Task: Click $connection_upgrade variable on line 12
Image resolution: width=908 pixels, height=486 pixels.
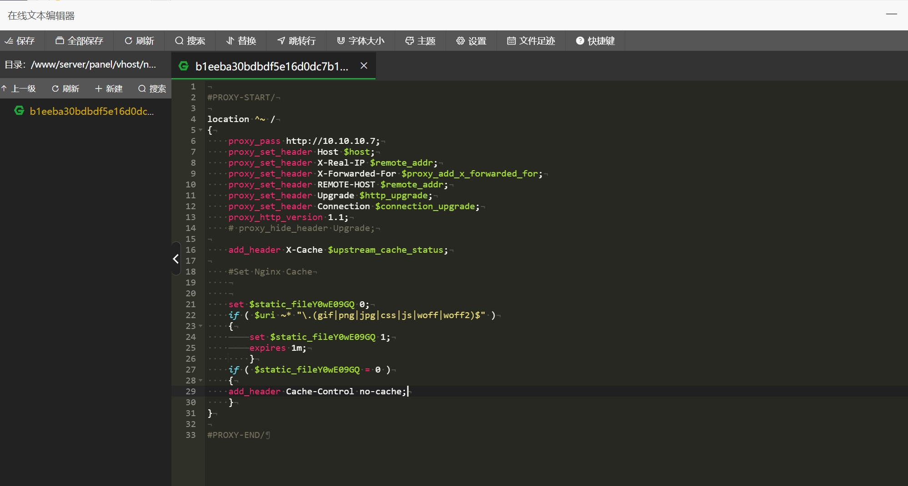Action: click(x=425, y=206)
